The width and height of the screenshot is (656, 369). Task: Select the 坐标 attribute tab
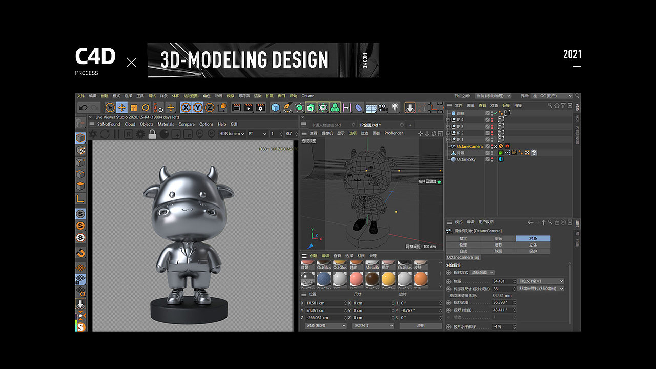pos(498,239)
